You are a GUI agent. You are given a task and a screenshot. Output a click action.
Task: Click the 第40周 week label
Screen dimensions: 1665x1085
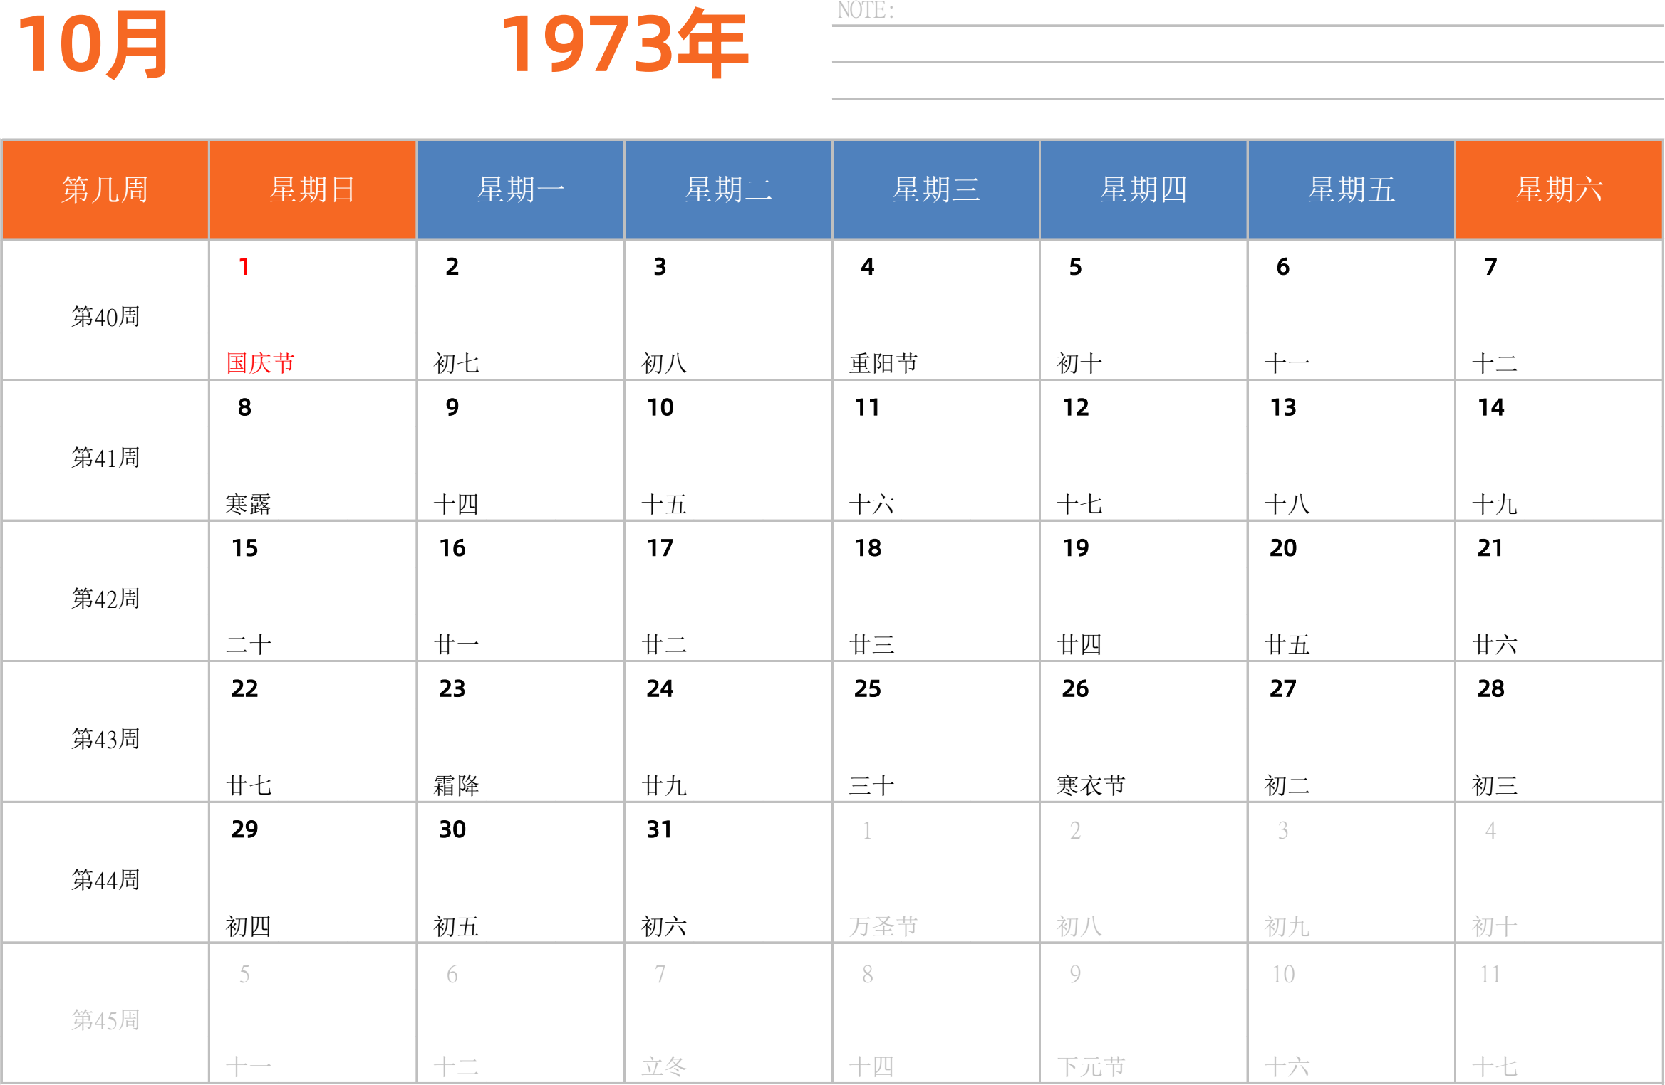click(x=105, y=317)
